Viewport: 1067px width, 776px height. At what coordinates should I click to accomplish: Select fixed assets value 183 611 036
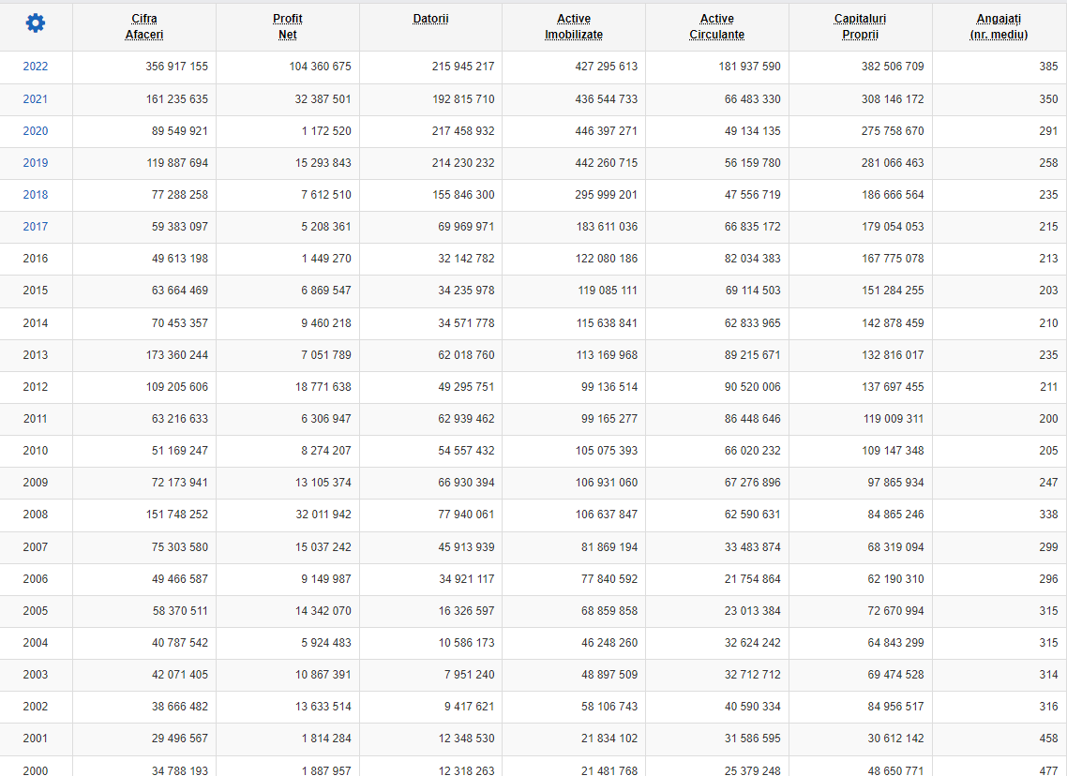point(607,227)
